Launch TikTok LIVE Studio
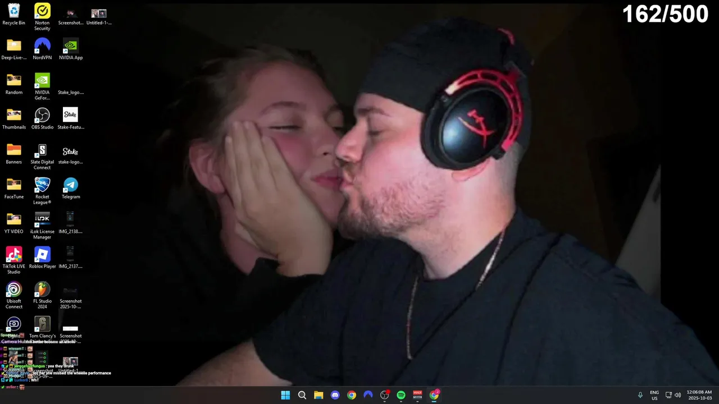Screen dimensions: 719x404 point(14,261)
